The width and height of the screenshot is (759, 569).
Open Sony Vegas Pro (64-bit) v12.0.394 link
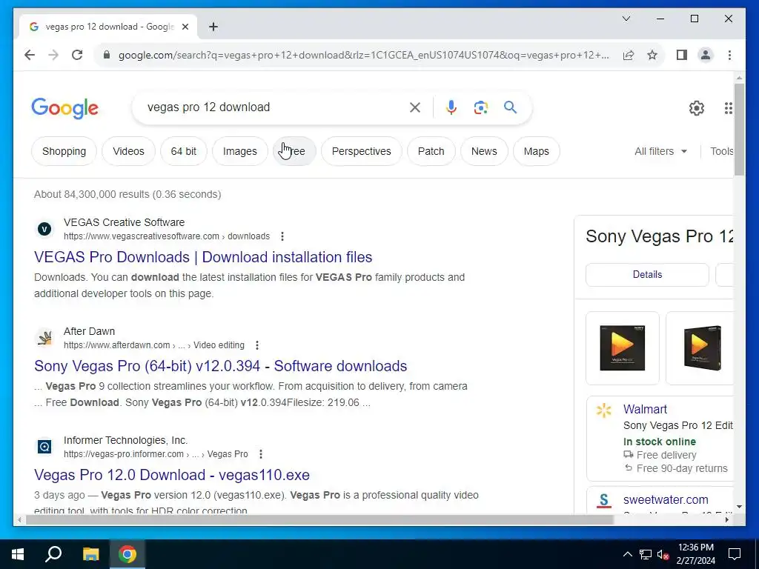click(220, 366)
